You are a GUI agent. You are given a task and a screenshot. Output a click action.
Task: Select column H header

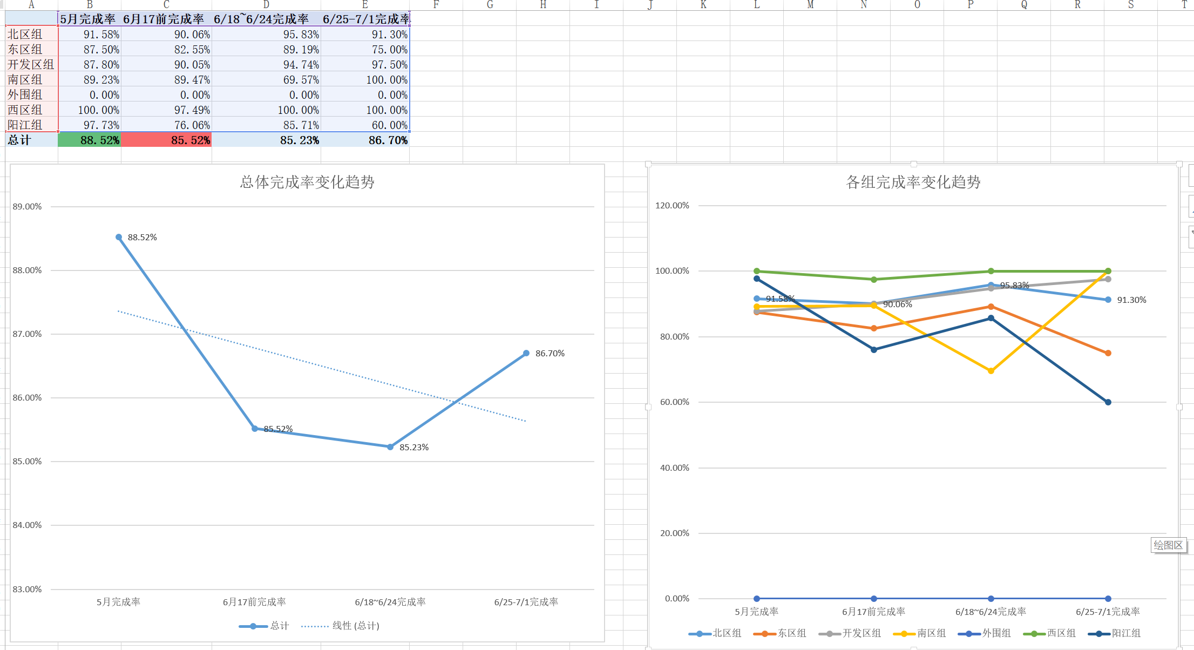(x=543, y=5)
